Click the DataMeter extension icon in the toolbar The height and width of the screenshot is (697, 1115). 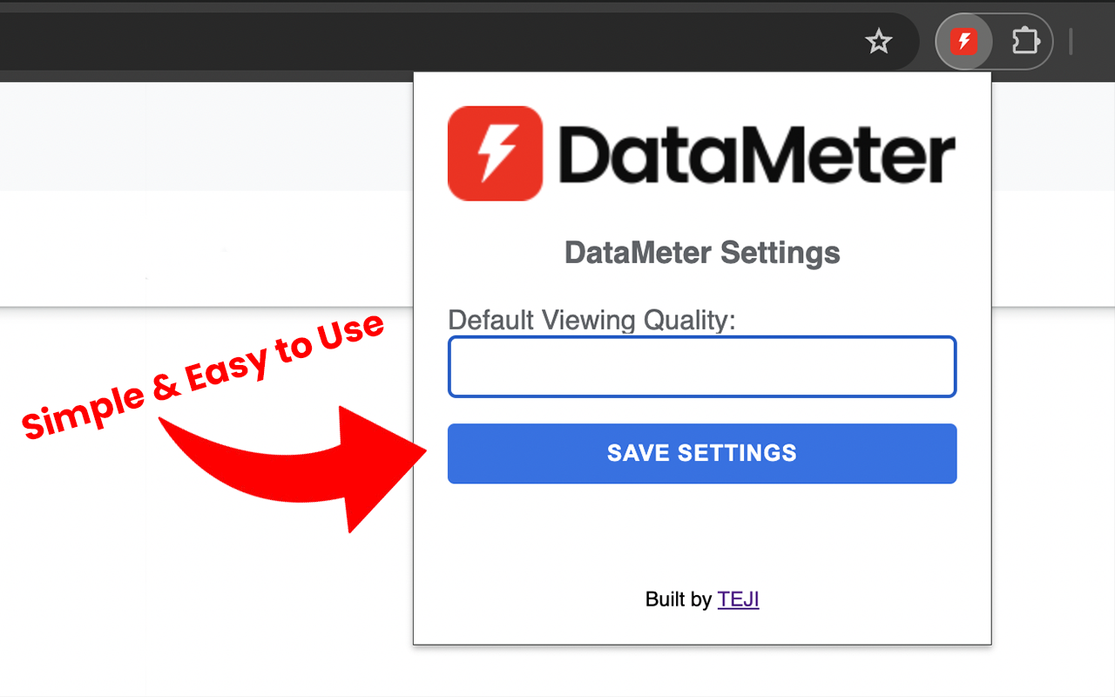963,41
